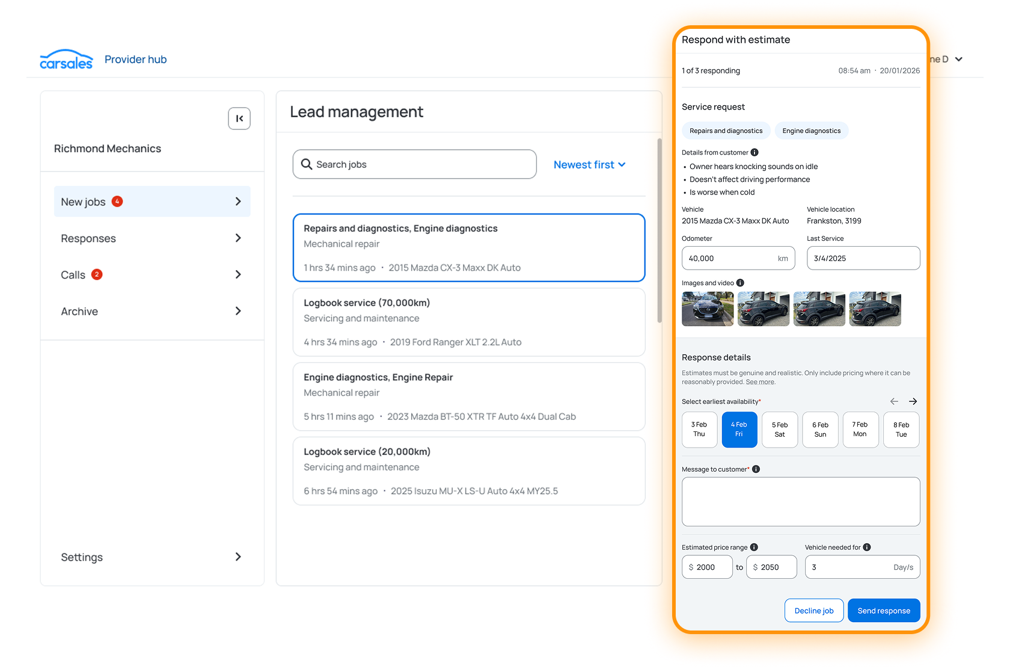Screen dimensions: 1010x669
Task: Select 5 Feb Sat availability
Action: [780, 430]
